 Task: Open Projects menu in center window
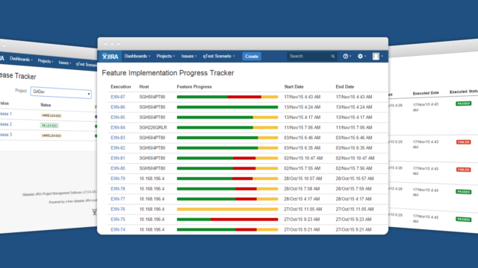166,57
